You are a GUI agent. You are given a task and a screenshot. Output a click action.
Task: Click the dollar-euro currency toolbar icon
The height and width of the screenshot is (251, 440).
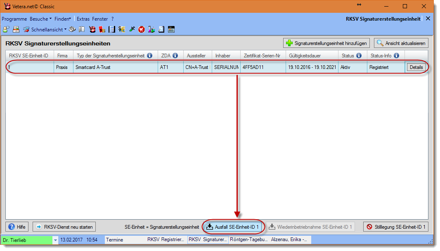click(x=122, y=29)
